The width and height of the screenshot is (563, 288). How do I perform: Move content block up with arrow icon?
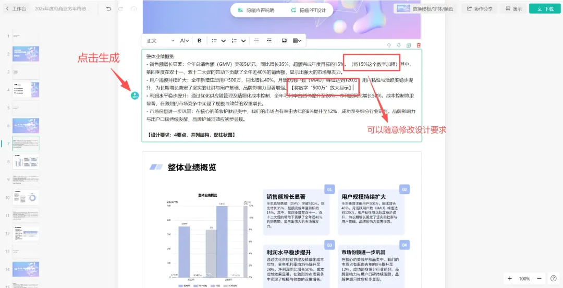pyautogui.click(x=389, y=45)
